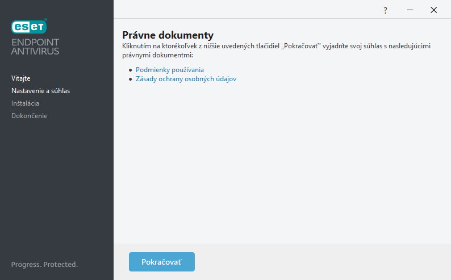Screen dimensions: 451x280
Task: Click the question mark help icon
Action: click(386, 11)
